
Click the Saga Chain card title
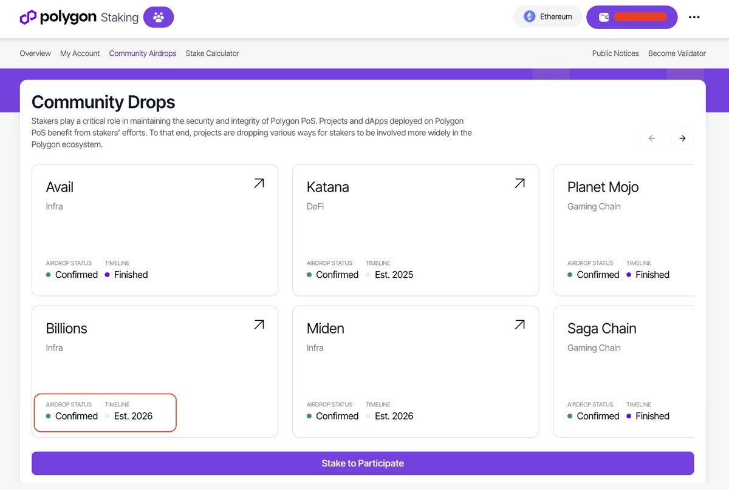602,329
